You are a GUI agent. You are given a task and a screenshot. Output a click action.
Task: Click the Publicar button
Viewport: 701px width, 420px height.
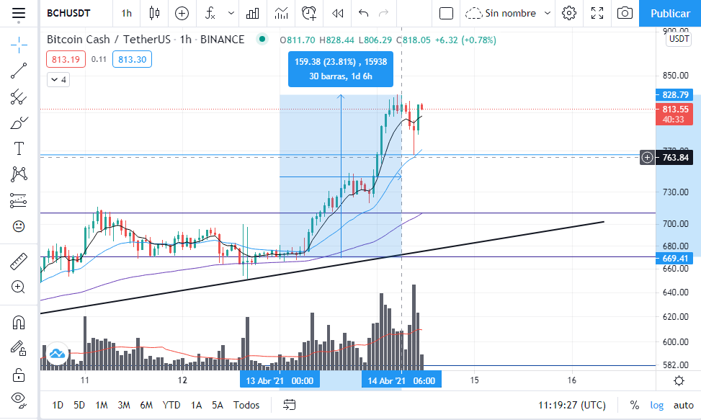(x=670, y=14)
